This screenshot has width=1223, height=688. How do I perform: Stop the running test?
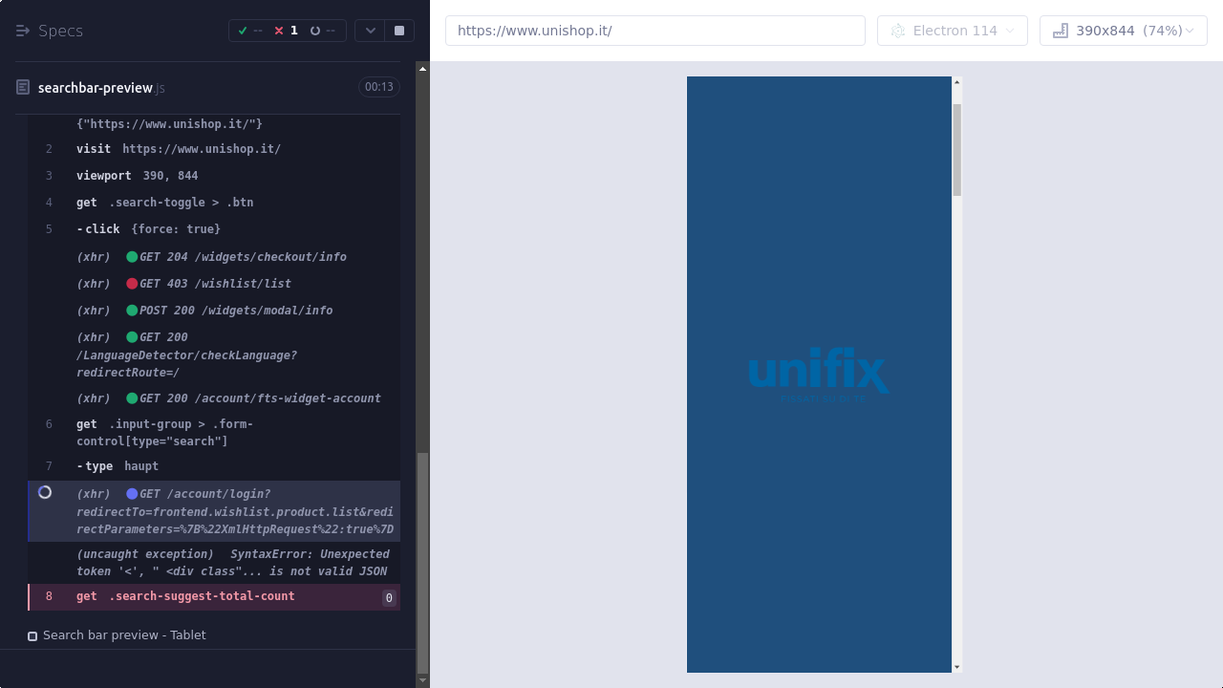399,31
